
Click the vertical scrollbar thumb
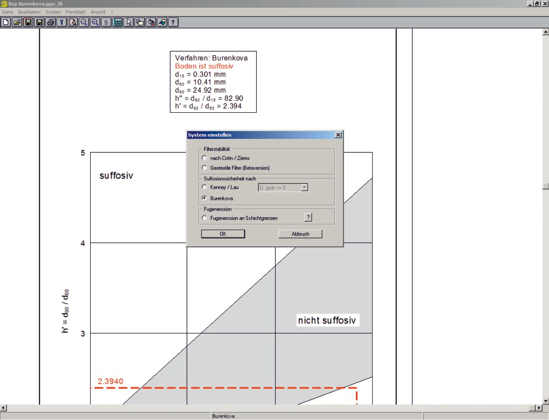(x=546, y=186)
